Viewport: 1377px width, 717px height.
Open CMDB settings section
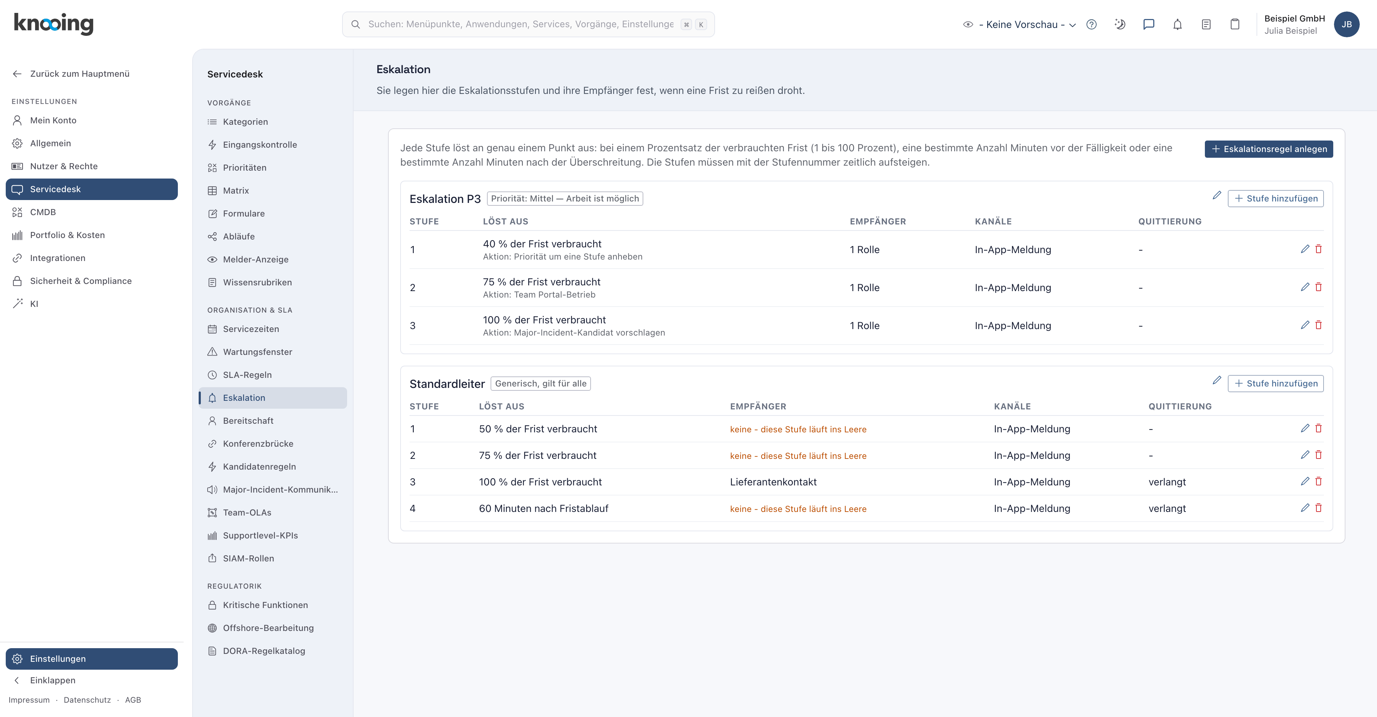(43, 212)
